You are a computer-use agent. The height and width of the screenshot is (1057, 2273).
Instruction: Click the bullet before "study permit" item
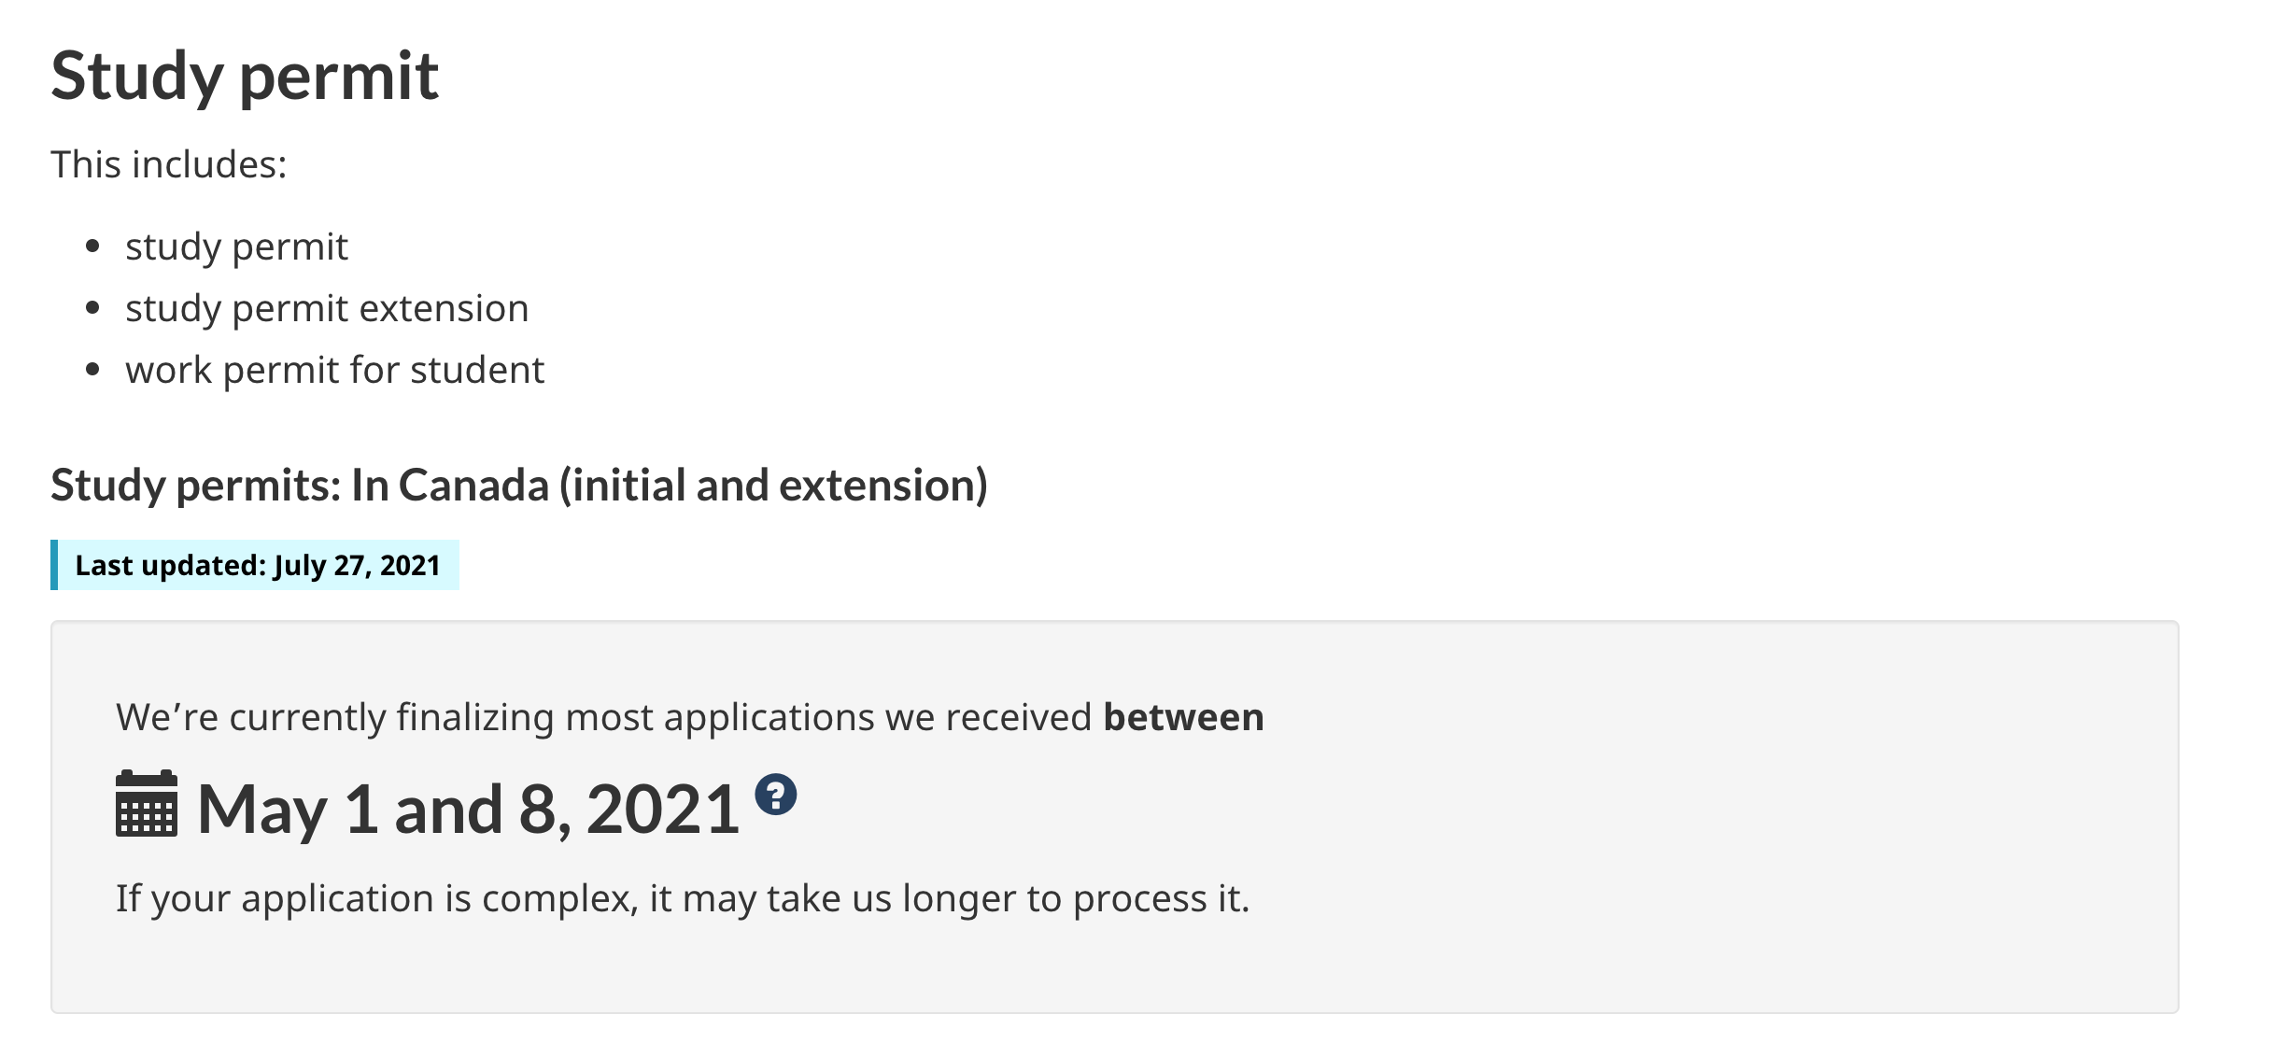pyautogui.click(x=92, y=247)
